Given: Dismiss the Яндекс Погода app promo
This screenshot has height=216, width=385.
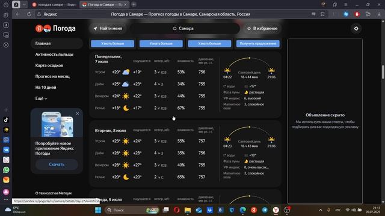Looking at the screenshot, I should (78, 113).
